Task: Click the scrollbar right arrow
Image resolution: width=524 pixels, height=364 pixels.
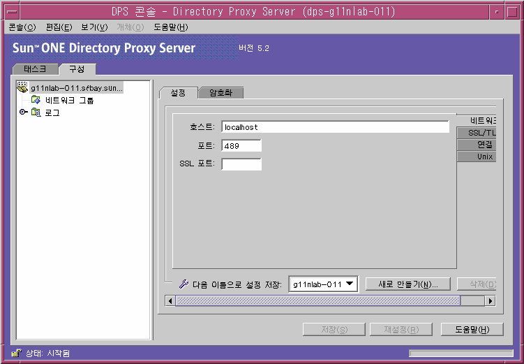Action: pyautogui.click(x=491, y=300)
